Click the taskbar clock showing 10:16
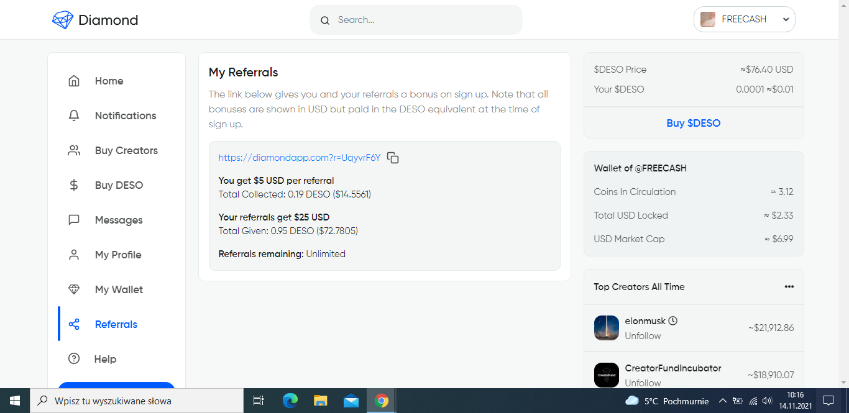This screenshot has height=413, width=849. tap(795, 401)
